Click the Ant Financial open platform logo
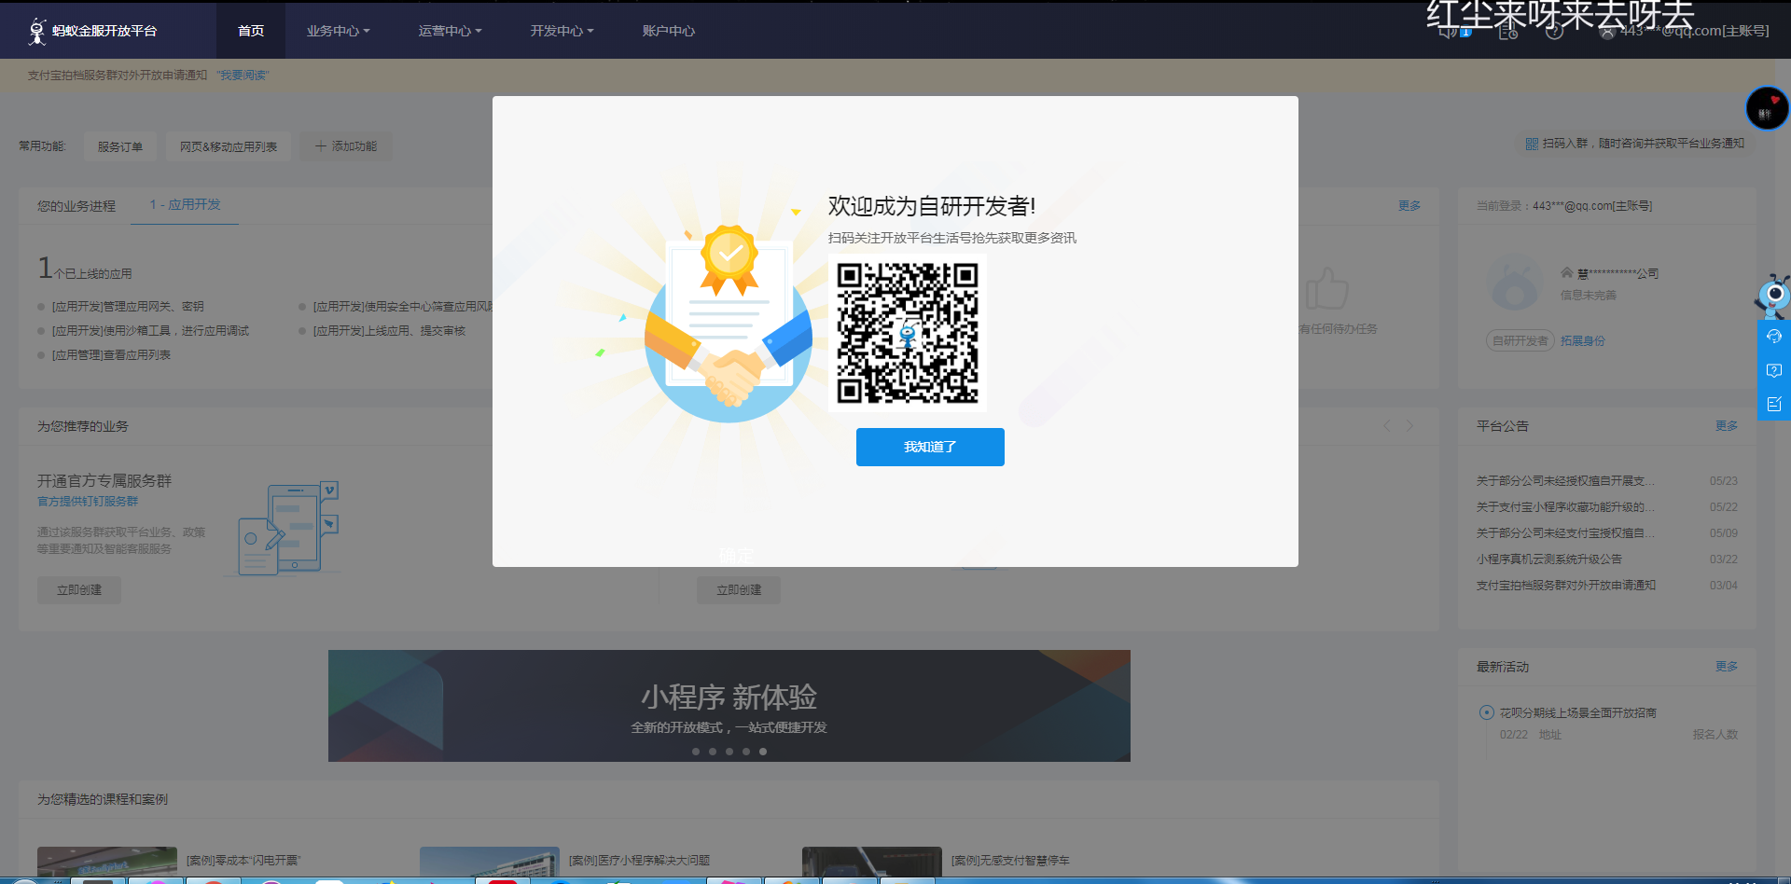Image resolution: width=1791 pixels, height=884 pixels. coord(91,31)
